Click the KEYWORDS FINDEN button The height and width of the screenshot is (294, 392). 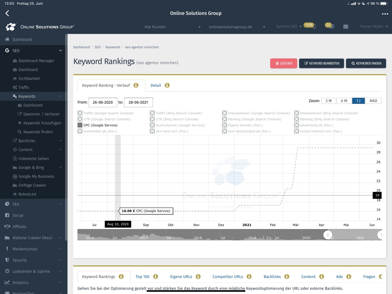click(x=366, y=63)
